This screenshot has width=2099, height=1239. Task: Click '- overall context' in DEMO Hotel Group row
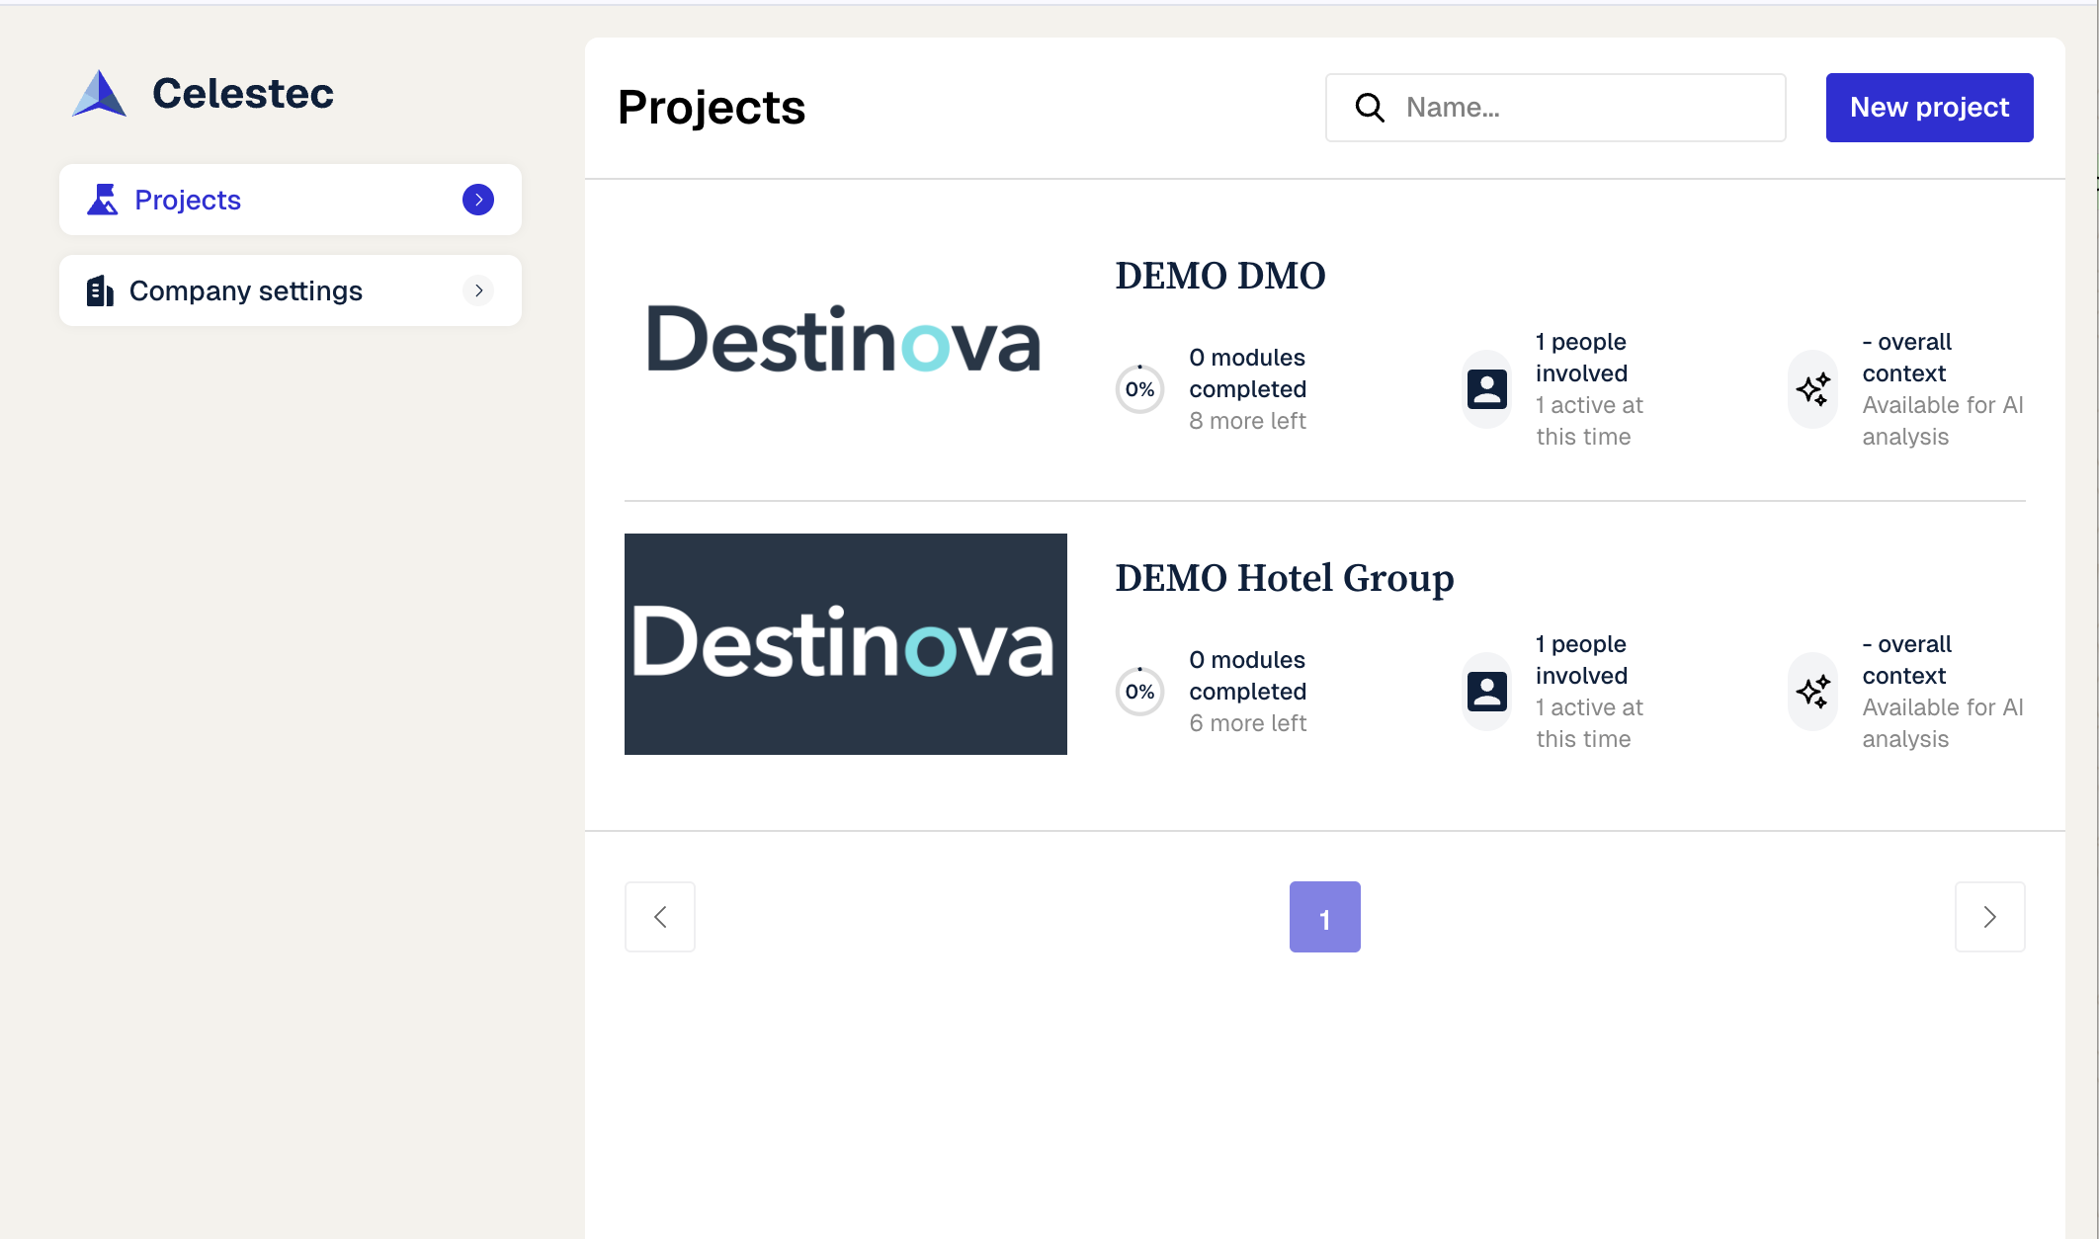pos(1907,660)
